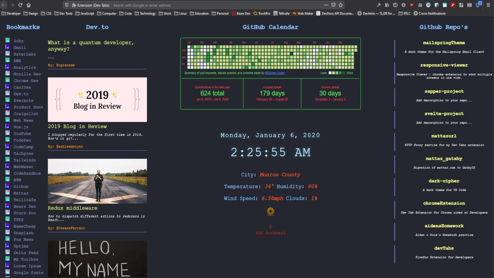Open the mailspringTheme repo link
The height and width of the screenshot is (278, 494).
coord(444,43)
